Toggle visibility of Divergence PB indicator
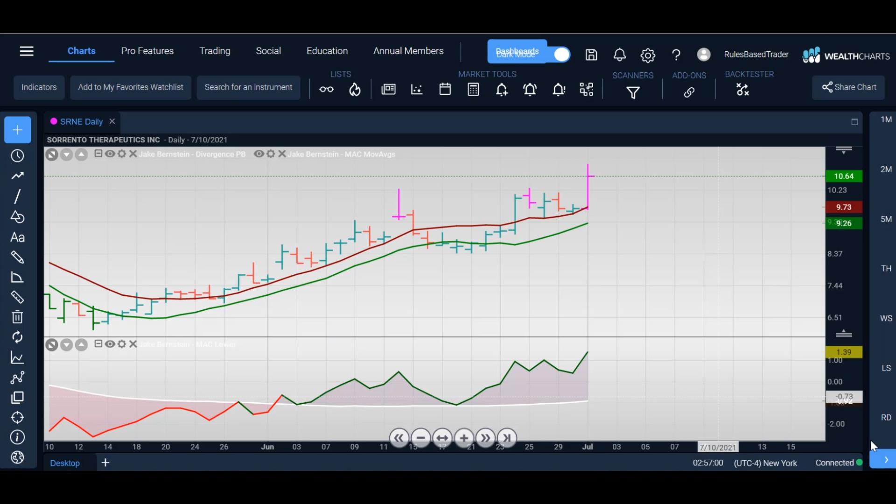 point(110,154)
